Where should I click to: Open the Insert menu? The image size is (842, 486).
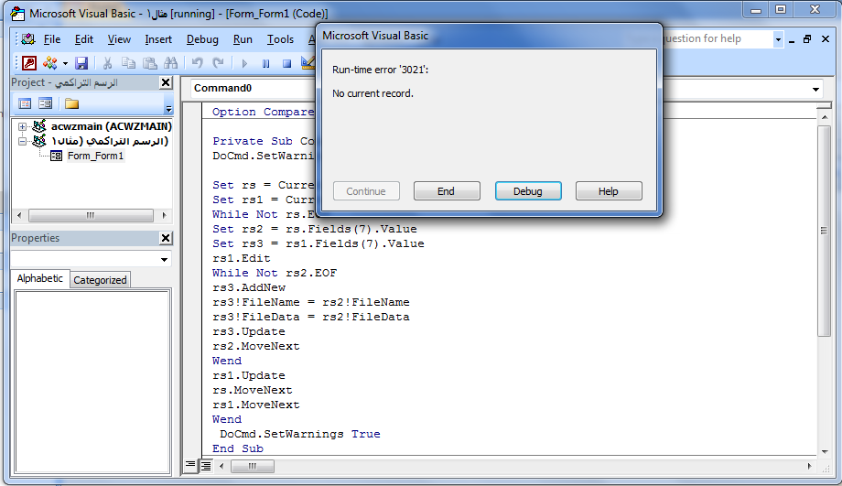coord(158,39)
